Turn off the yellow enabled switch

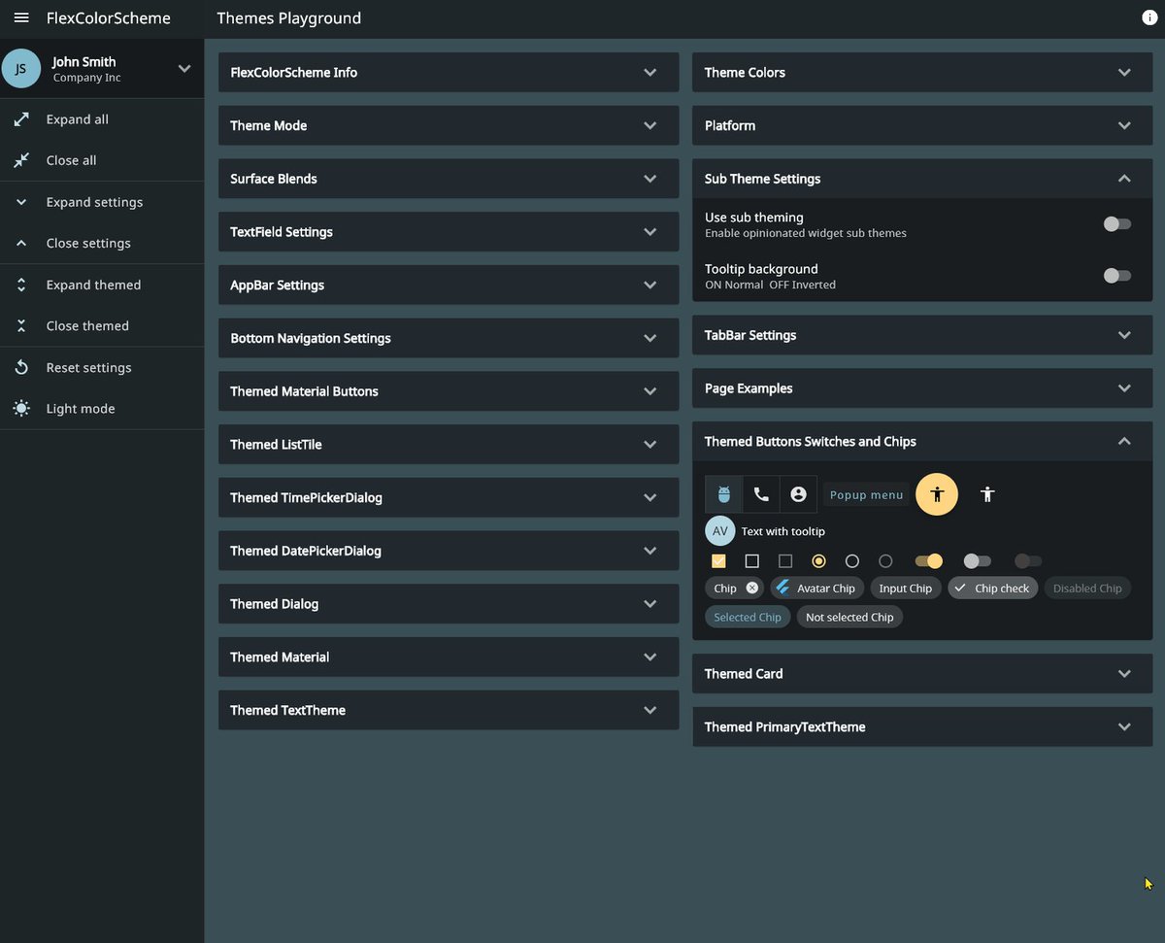pos(929,561)
